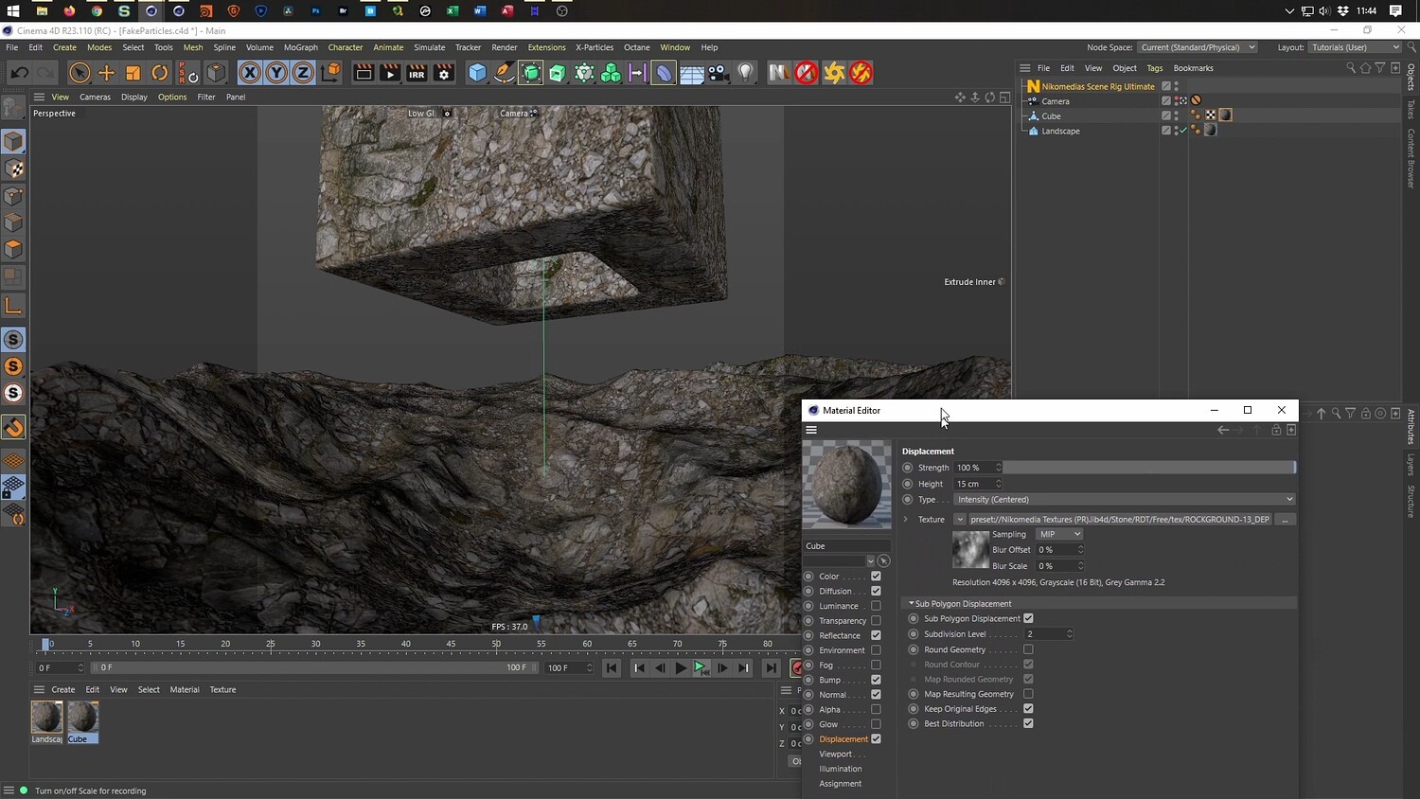Screen dimensions: 1420x799
Task: Add a Cube primitive from toolbar
Action: (x=477, y=73)
